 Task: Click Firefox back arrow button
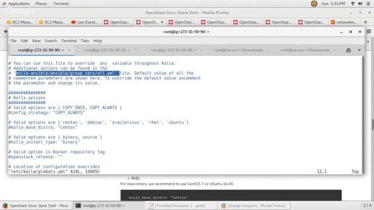click(x=5, y=32)
